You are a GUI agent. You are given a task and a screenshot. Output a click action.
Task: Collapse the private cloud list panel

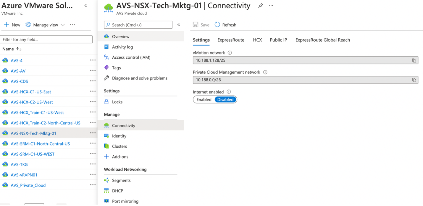pos(86,5)
